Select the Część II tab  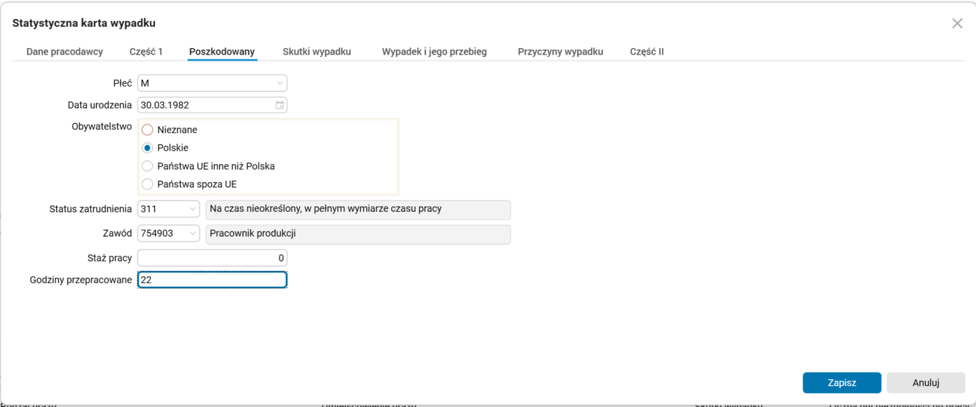pos(647,52)
